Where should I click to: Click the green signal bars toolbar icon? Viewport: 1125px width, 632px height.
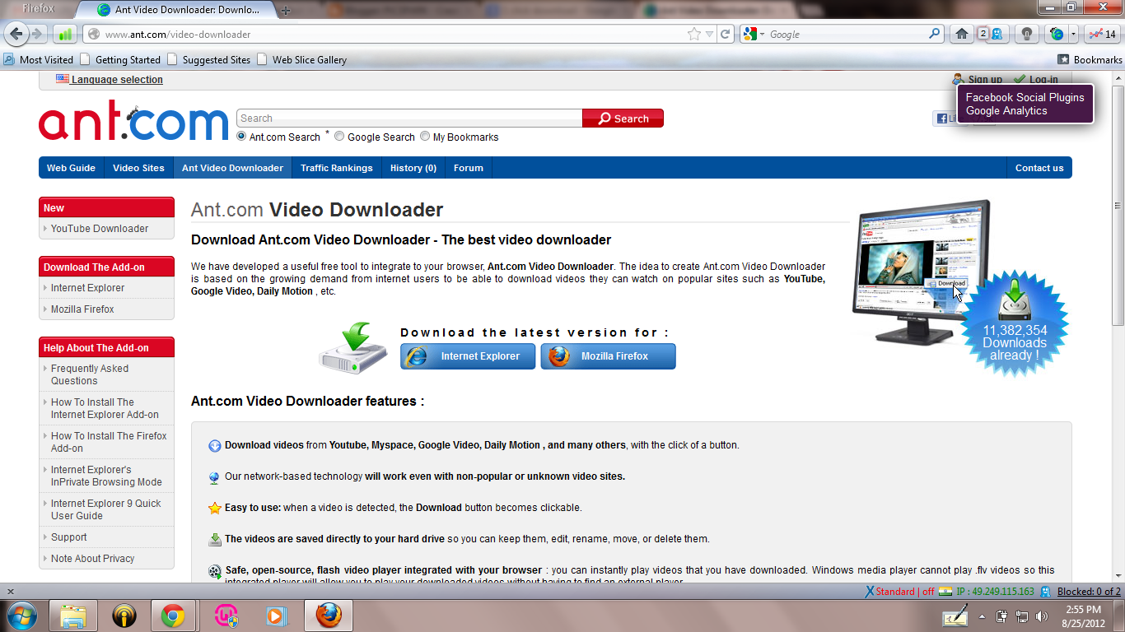point(65,35)
